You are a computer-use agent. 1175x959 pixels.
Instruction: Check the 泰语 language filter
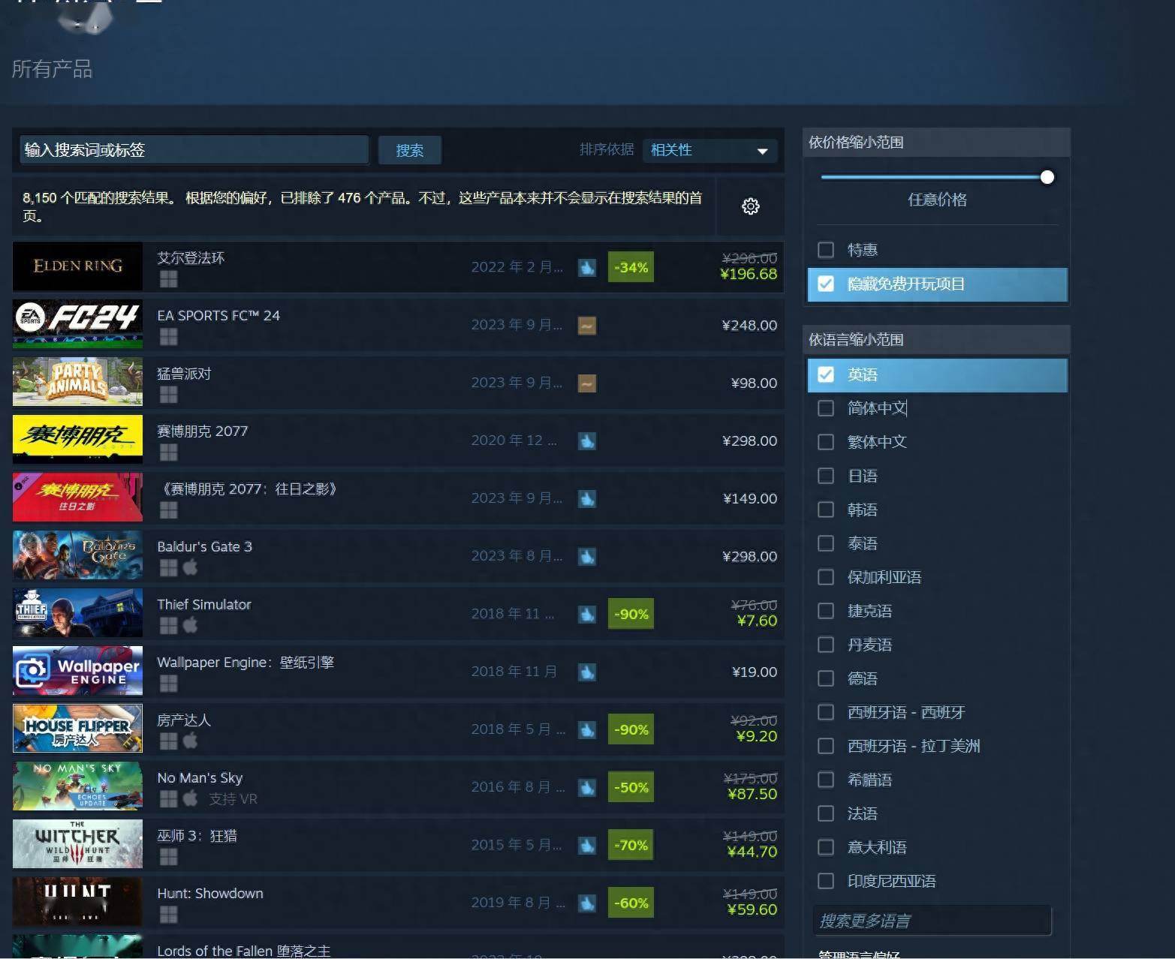pyautogui.click(x=826, y=543)
